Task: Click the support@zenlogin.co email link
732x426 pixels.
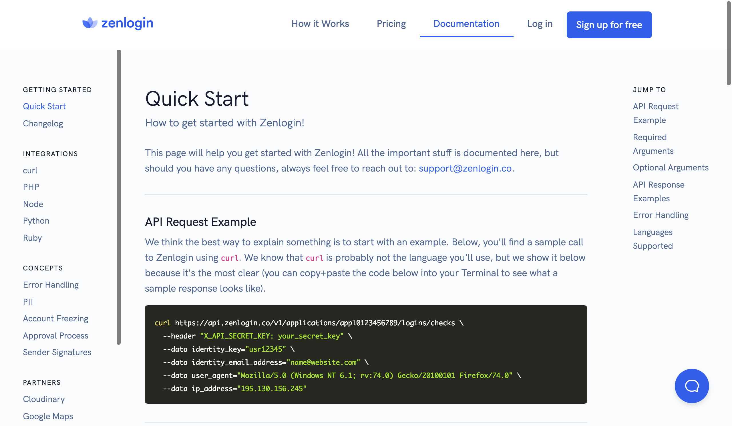Action: (465, 168)
